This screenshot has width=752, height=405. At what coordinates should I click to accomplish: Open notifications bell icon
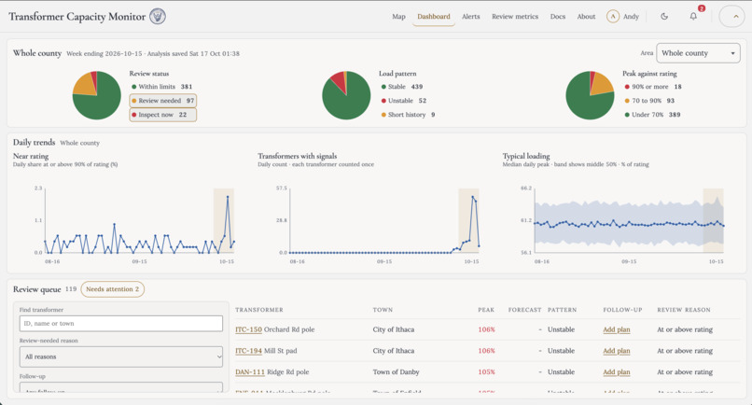[x=693, y=16]
